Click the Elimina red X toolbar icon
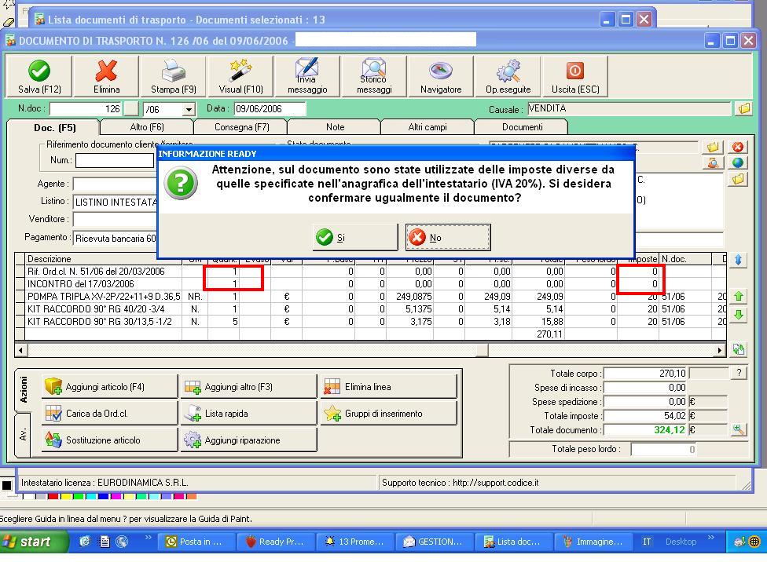The width and height of the screenshot is (767, 562). click(x=106, y=71)
